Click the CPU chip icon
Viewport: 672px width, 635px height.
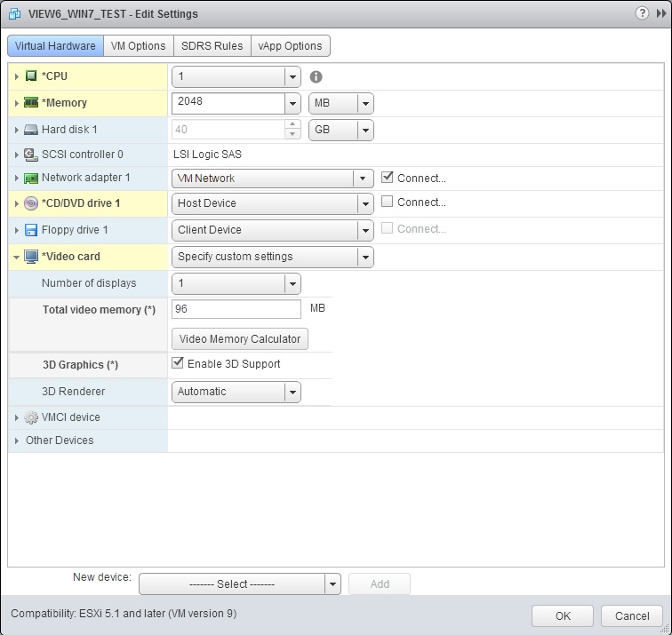coord(31,76)
